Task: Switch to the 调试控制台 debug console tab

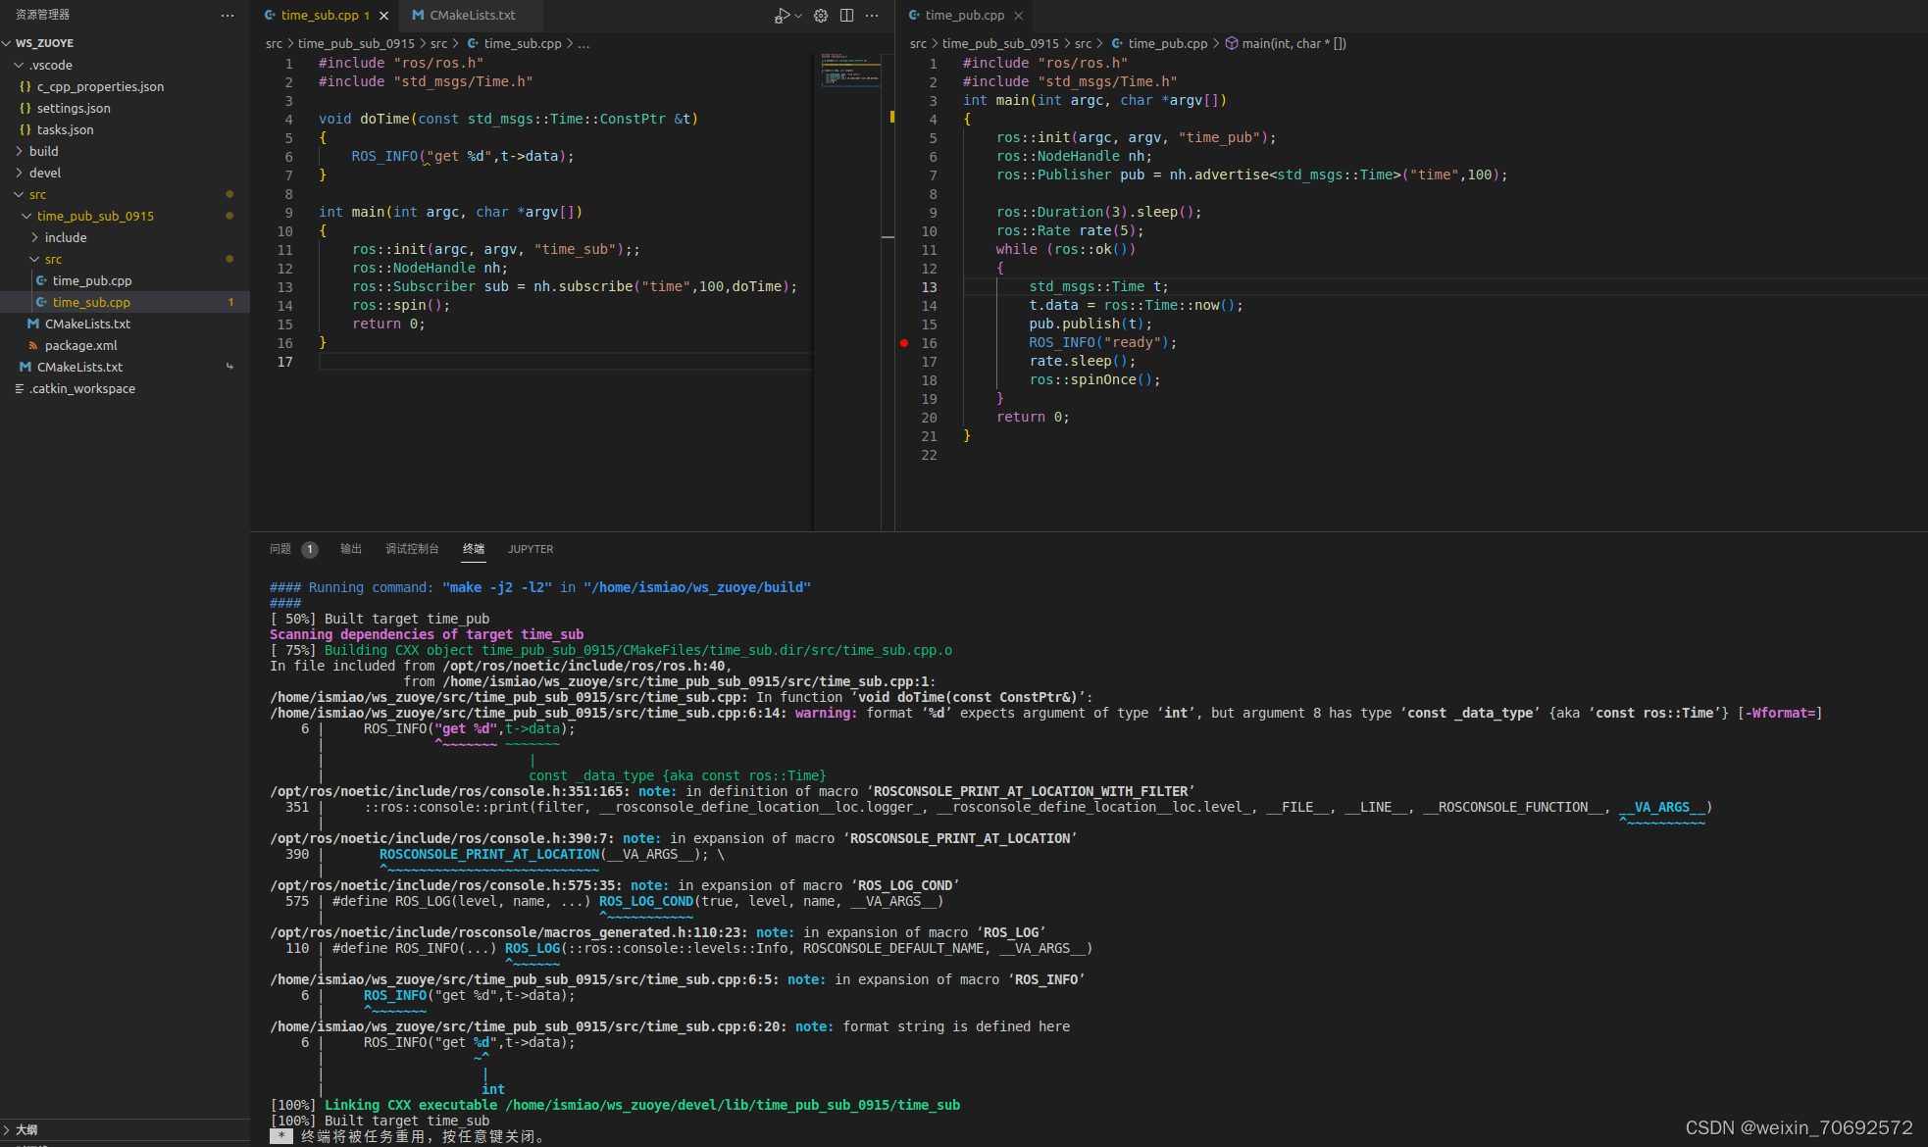Action: (x=412, y=549)
